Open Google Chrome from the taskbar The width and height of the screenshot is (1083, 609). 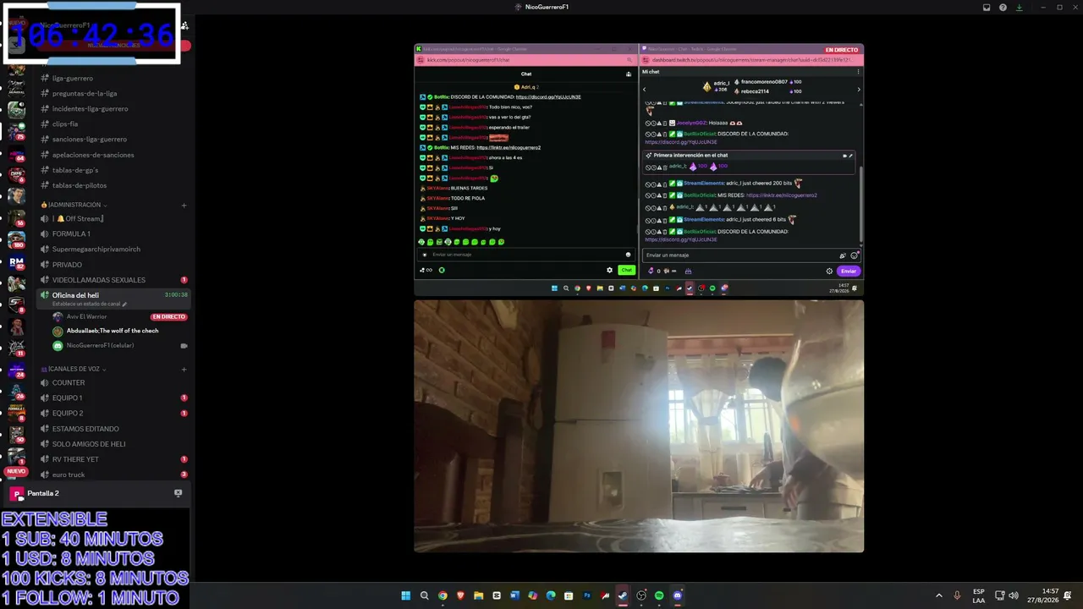(443, 595)
